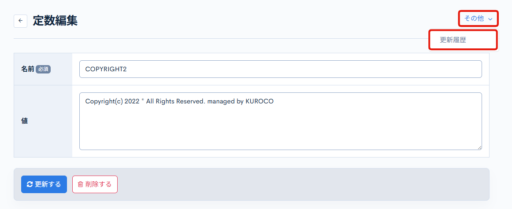Click the 必須 badge
512x209 pixels.
pos(43,69)
